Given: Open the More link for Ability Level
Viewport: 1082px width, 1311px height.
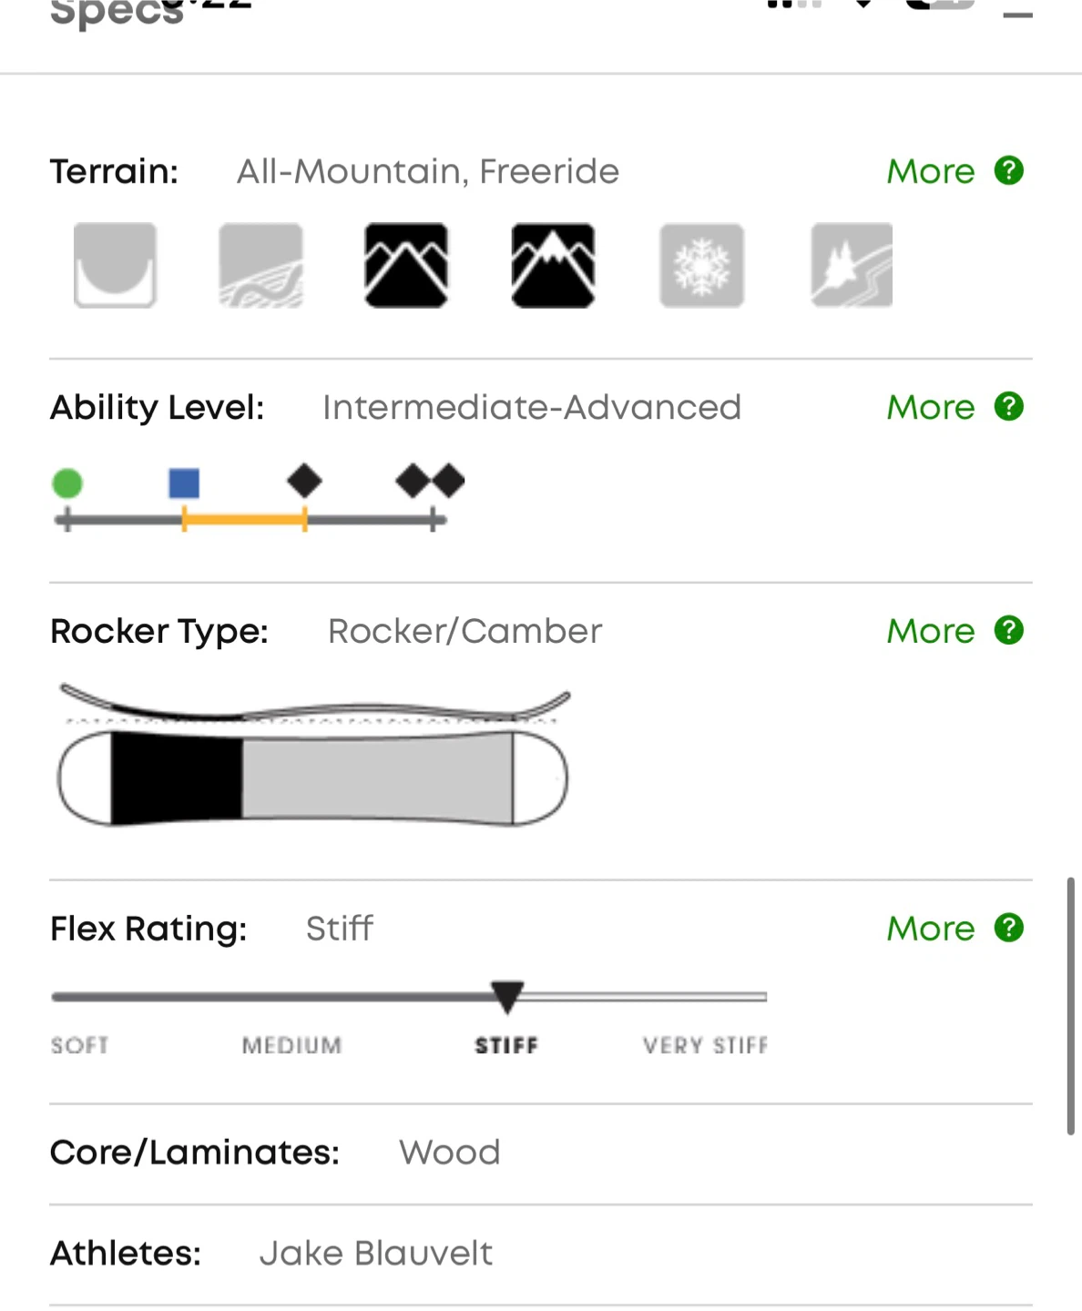Looking at the screenshot, I should (930, 407).
